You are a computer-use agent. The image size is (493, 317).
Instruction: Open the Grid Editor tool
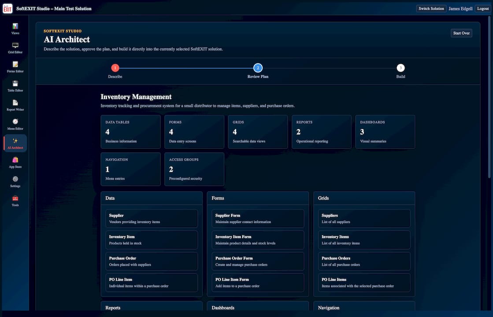coord(15,45)
